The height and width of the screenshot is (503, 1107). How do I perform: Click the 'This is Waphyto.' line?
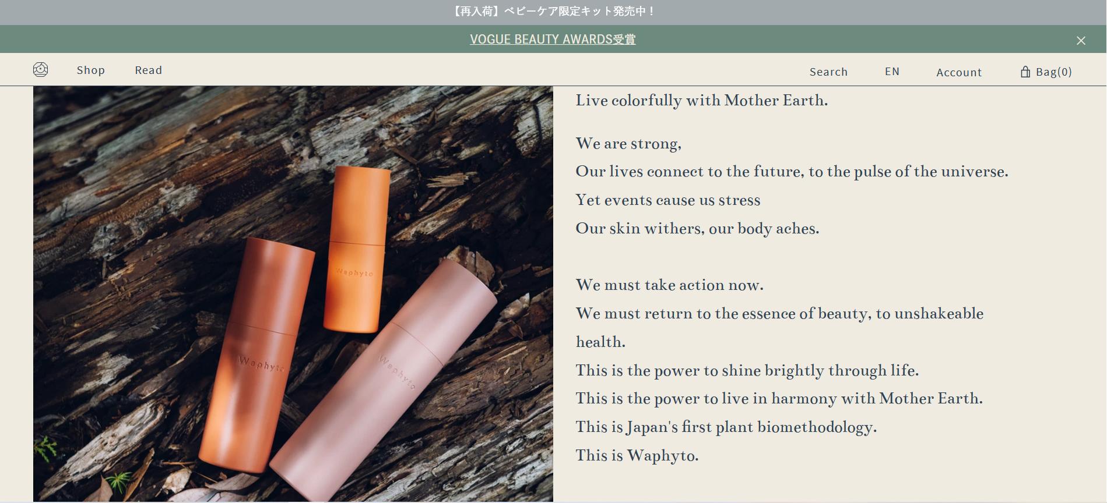[x=637, y=455]
